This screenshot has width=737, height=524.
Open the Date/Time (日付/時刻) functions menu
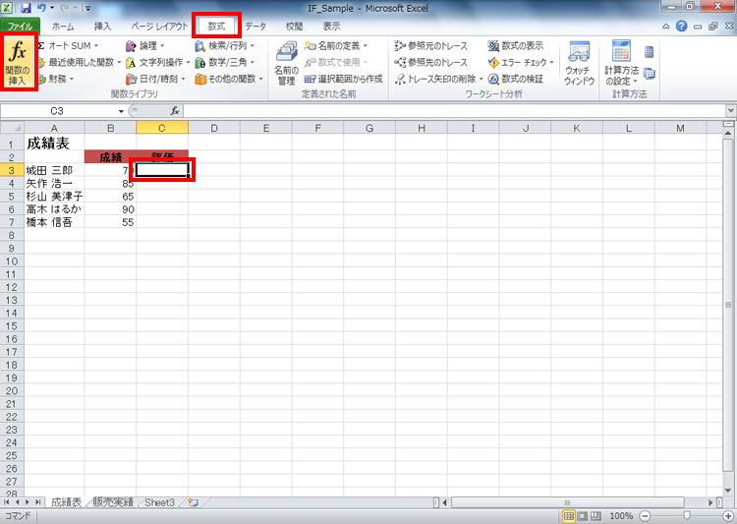click(x=155, y=79)
